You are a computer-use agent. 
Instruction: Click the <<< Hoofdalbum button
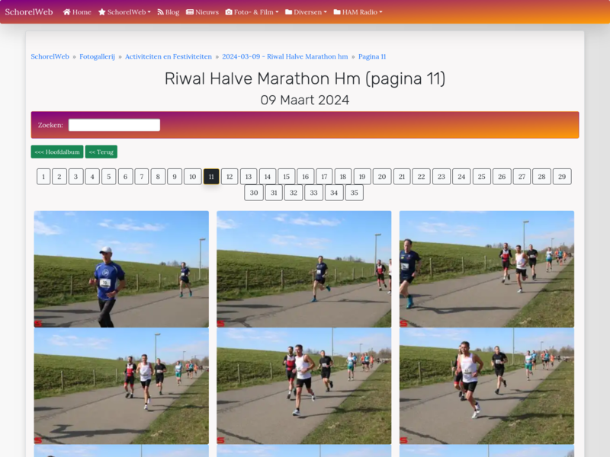(57, 152)
